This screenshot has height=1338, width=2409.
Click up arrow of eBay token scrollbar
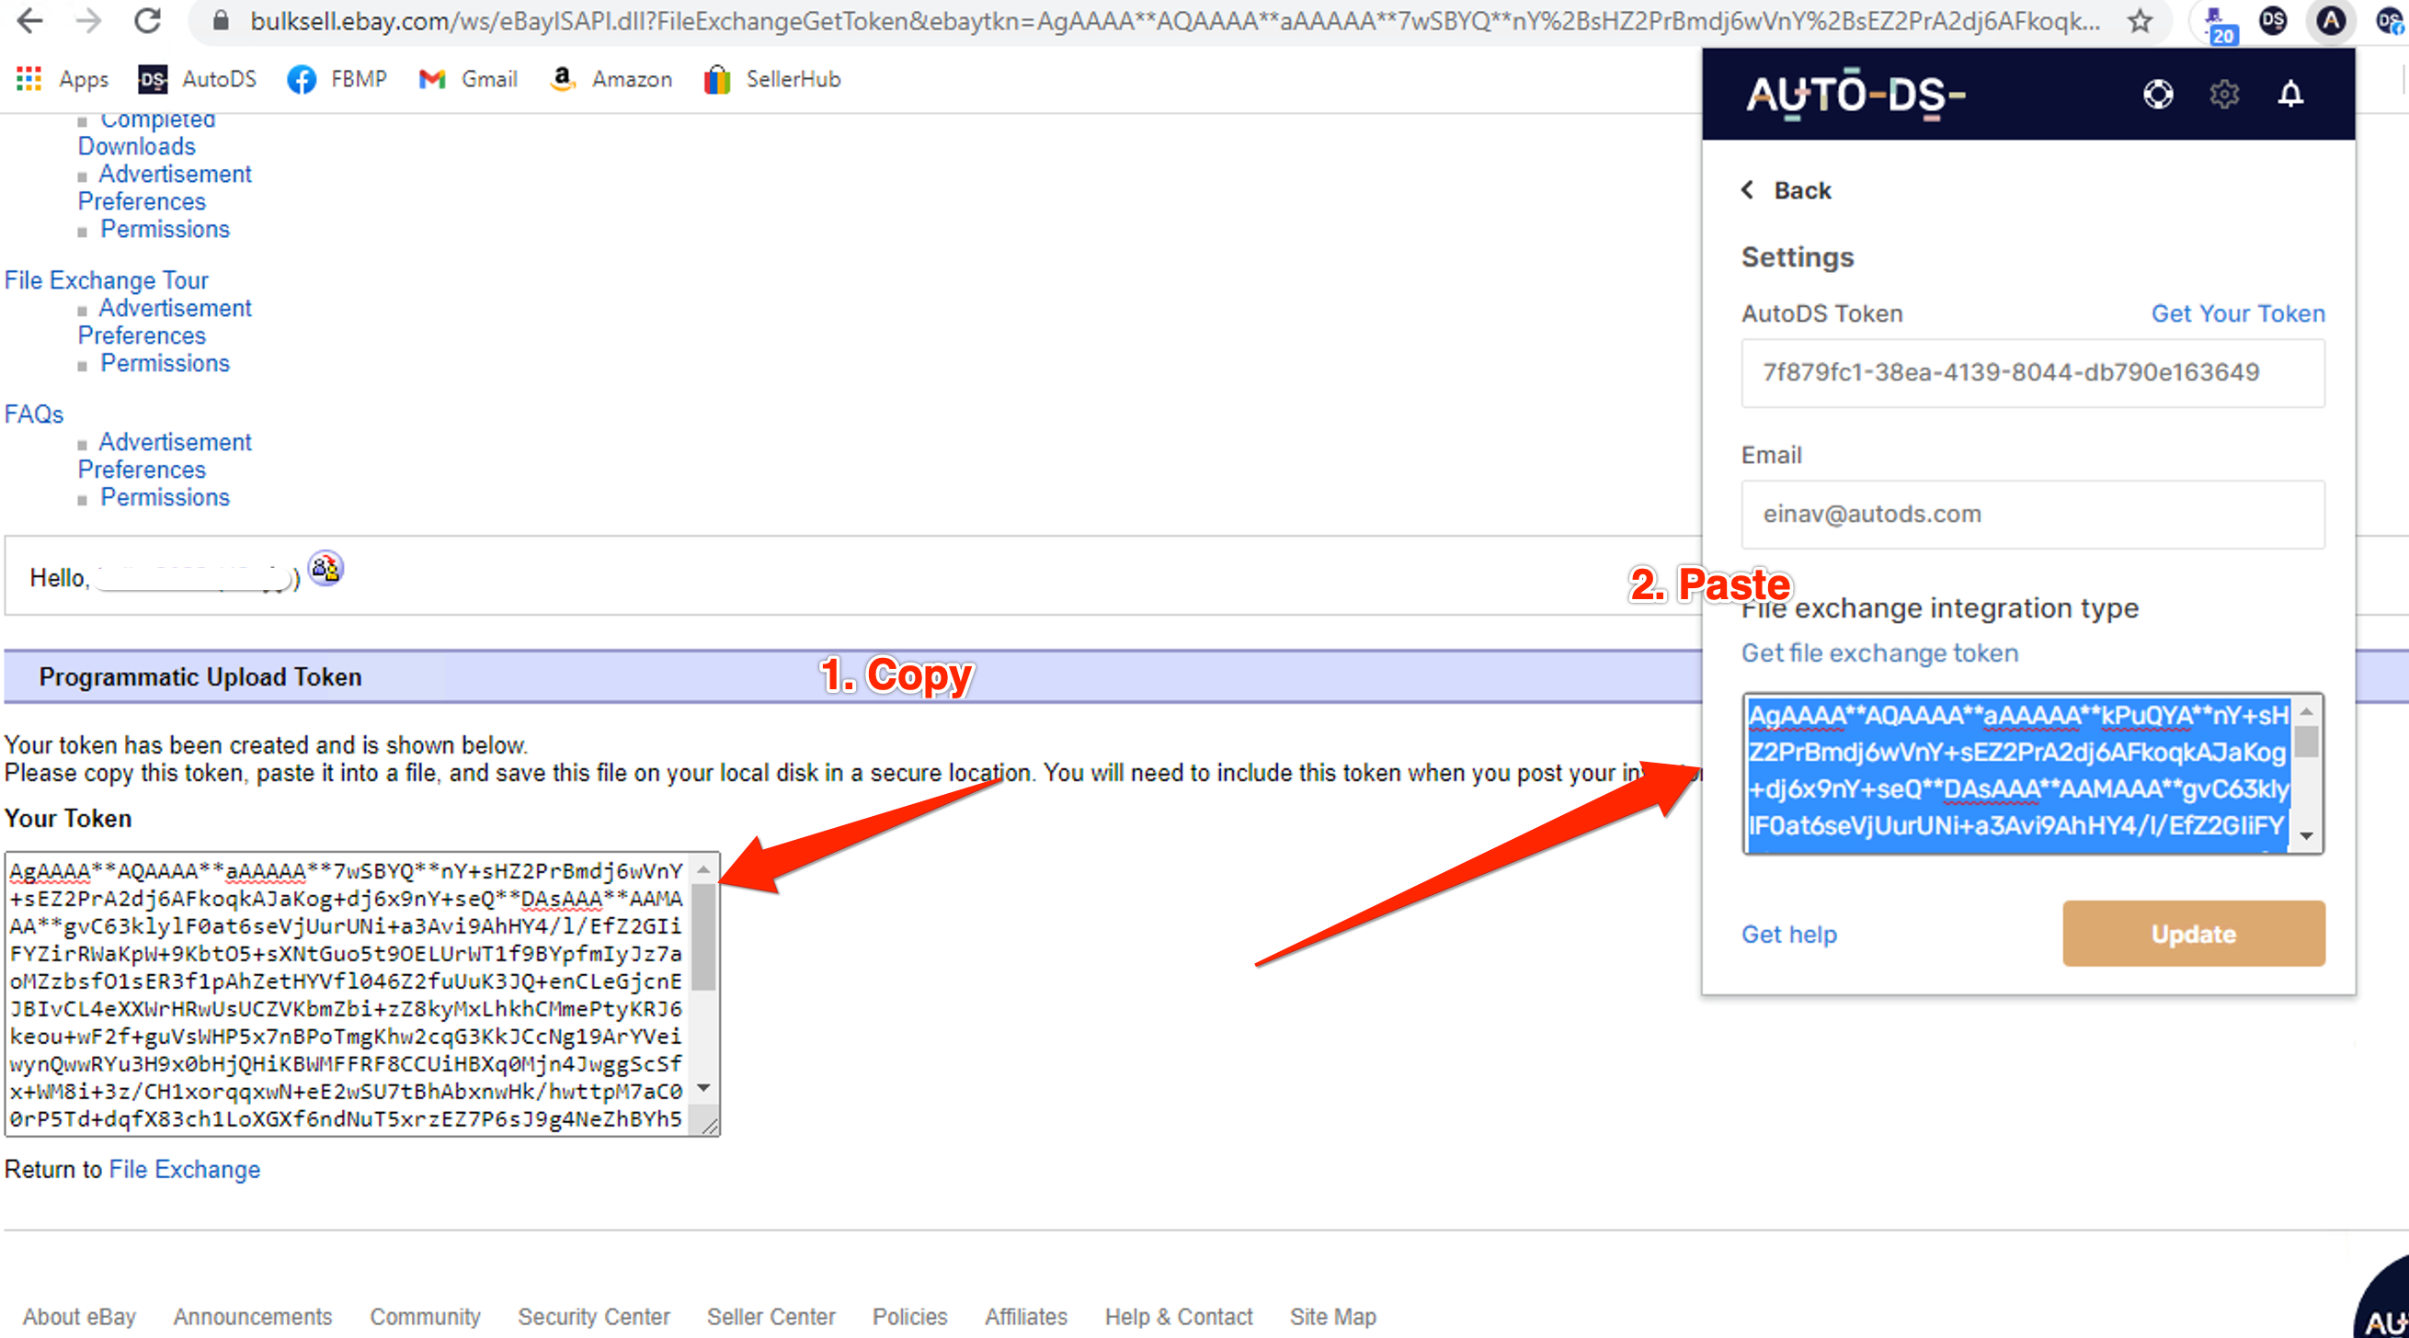point(704,870)
